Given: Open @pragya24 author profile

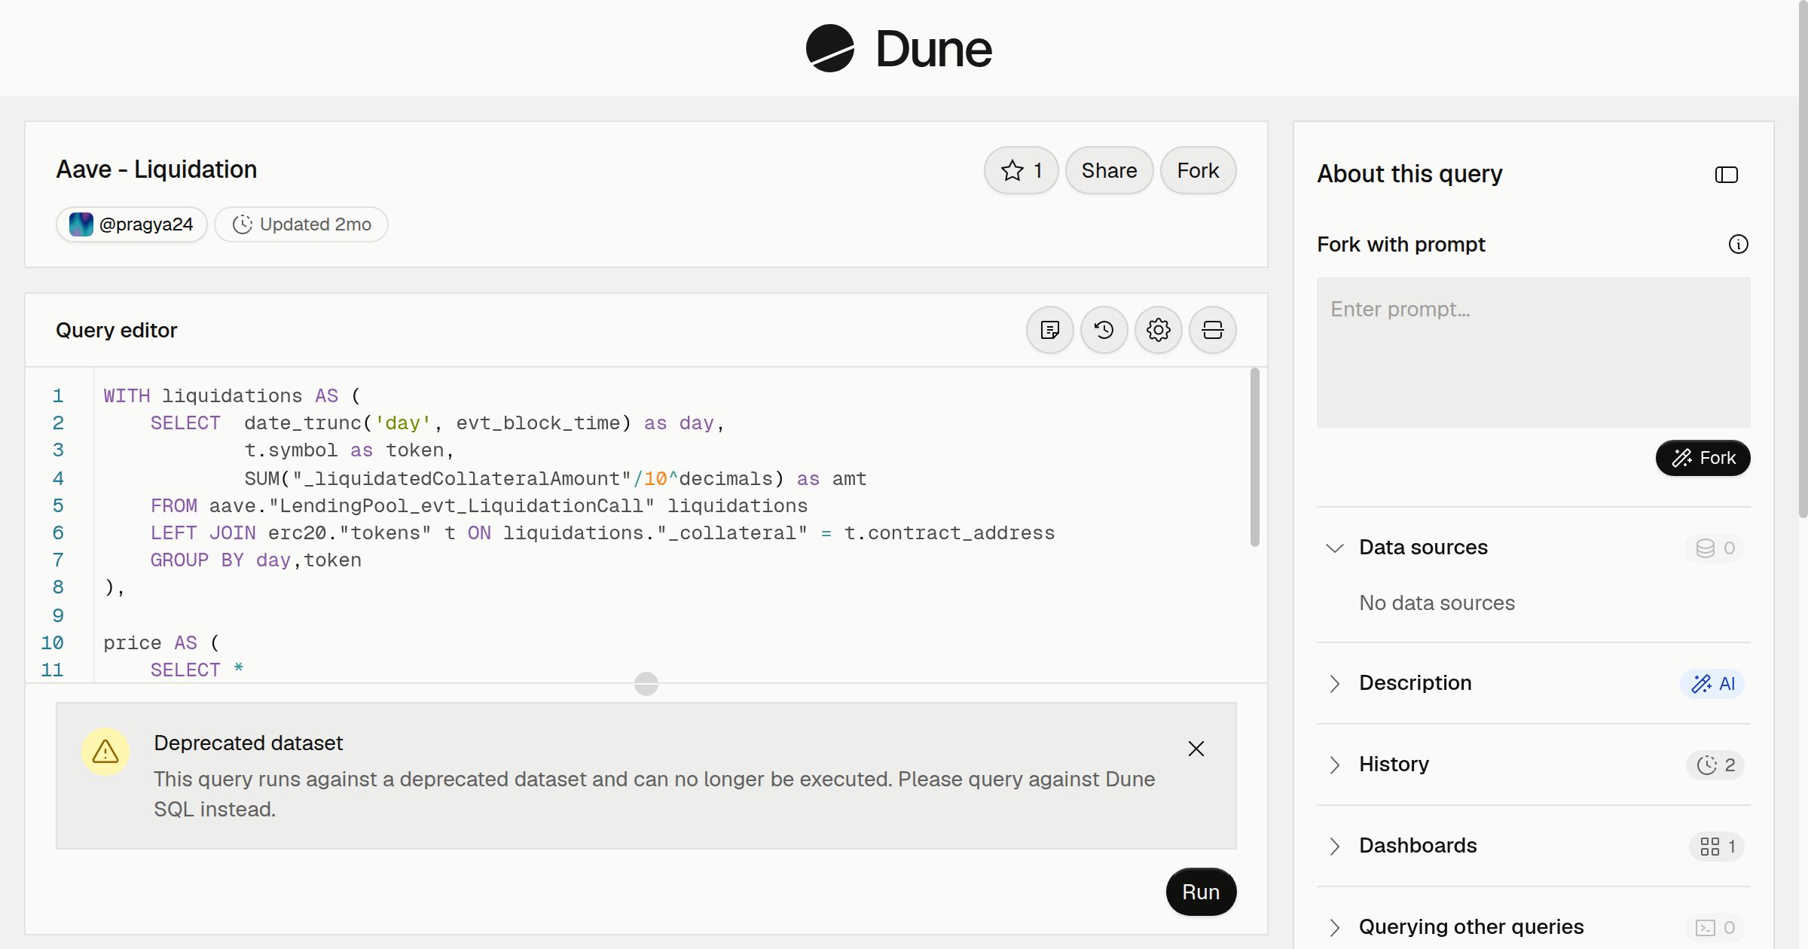Looking at the screenshot, I should tap(132, 224).
